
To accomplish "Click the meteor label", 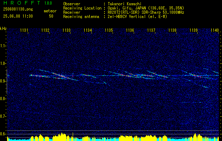I will coord(50,11).
